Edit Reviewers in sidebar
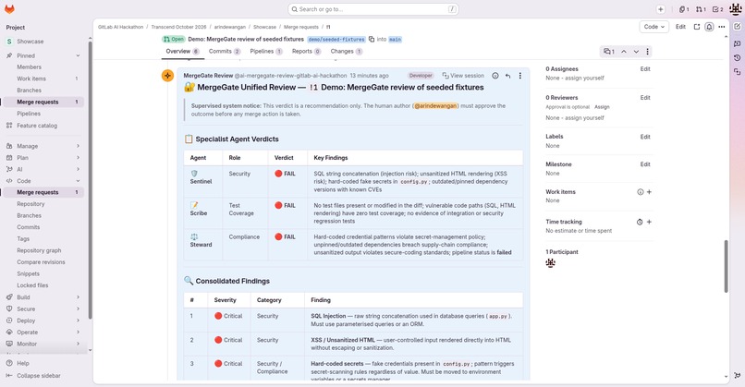Image resolution: width=745 pixels, height=387 pixels. [x=645, y=97]
